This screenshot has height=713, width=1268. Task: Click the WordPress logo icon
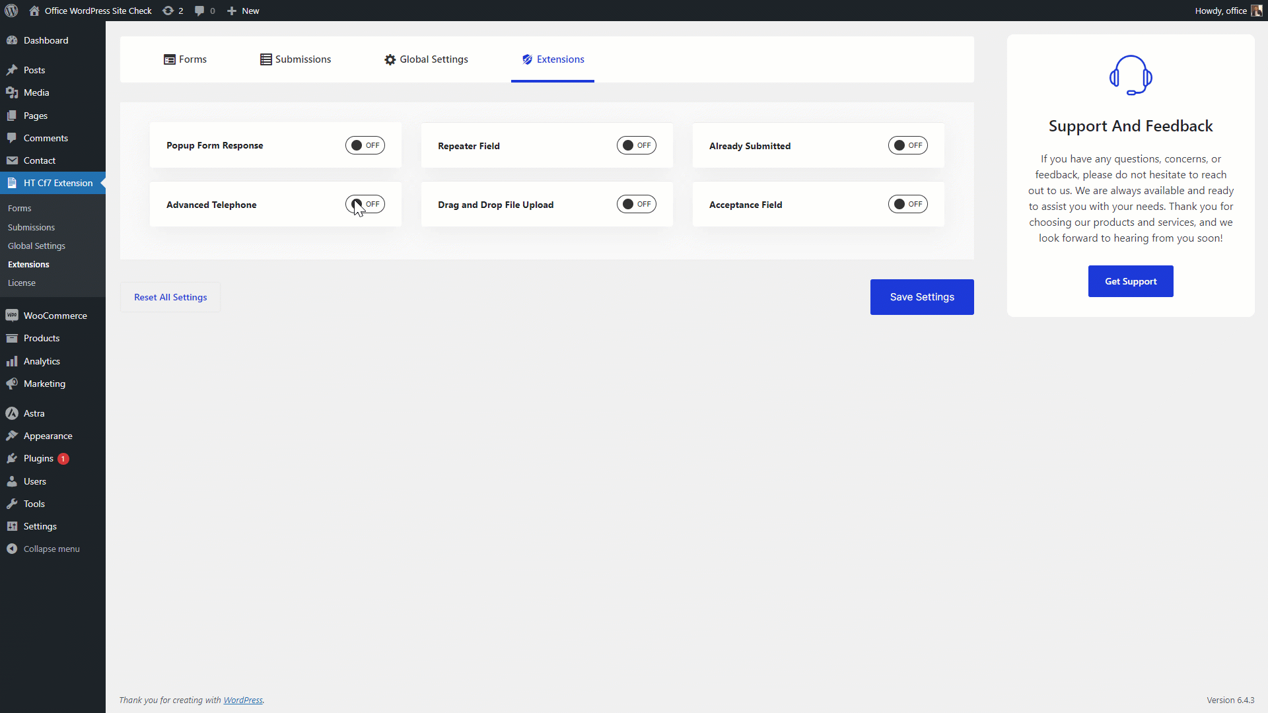(11, 11)
